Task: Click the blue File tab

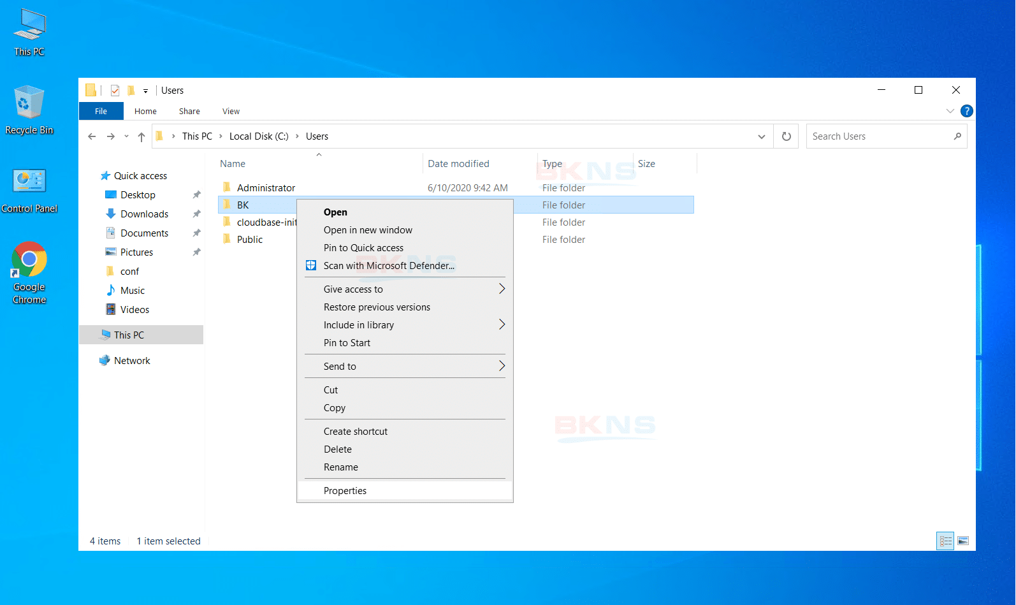Action: click(x=101, y=111)
